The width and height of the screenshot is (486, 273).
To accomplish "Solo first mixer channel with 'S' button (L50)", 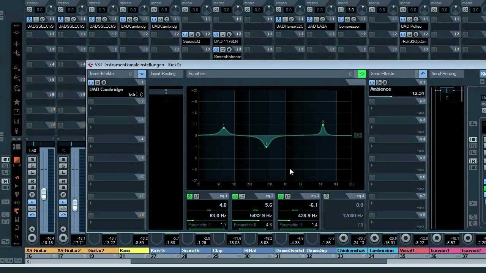I will point(32,166).
